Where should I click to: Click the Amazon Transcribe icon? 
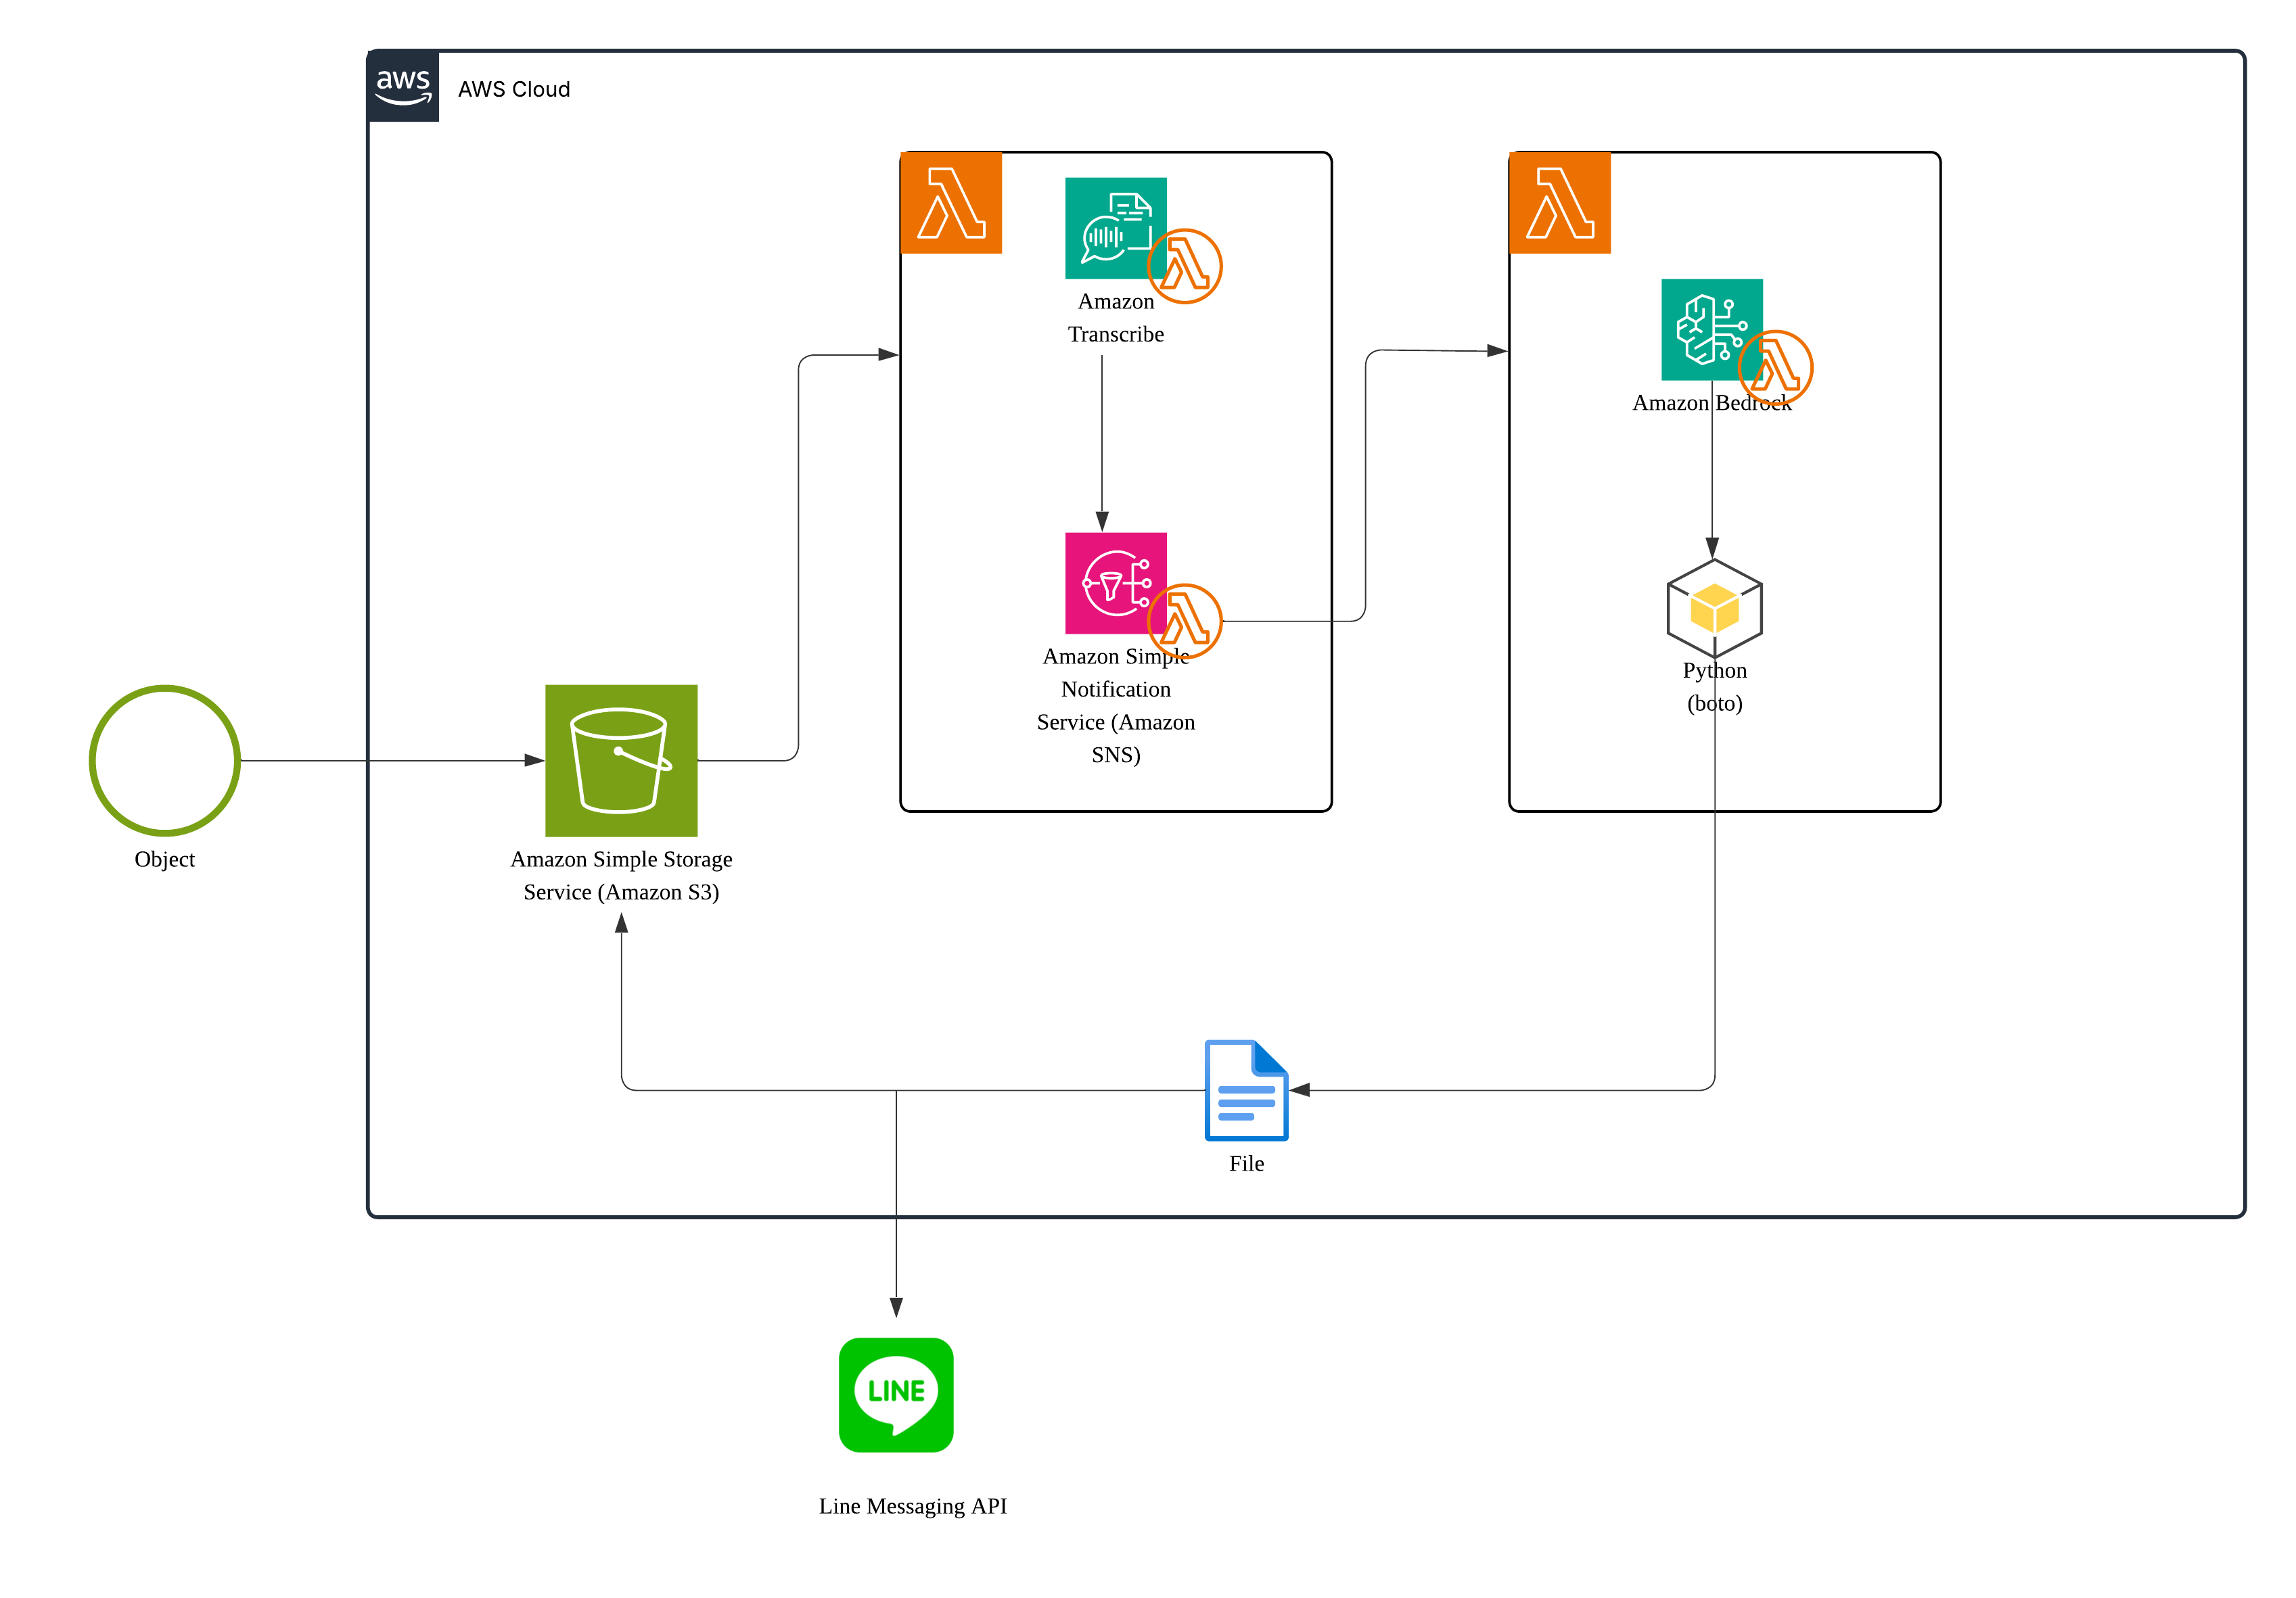(x=1116, y=228)
